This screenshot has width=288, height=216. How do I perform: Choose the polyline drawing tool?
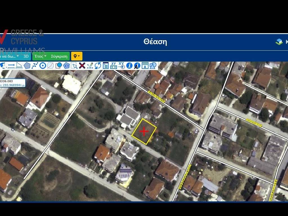point(35,66)
